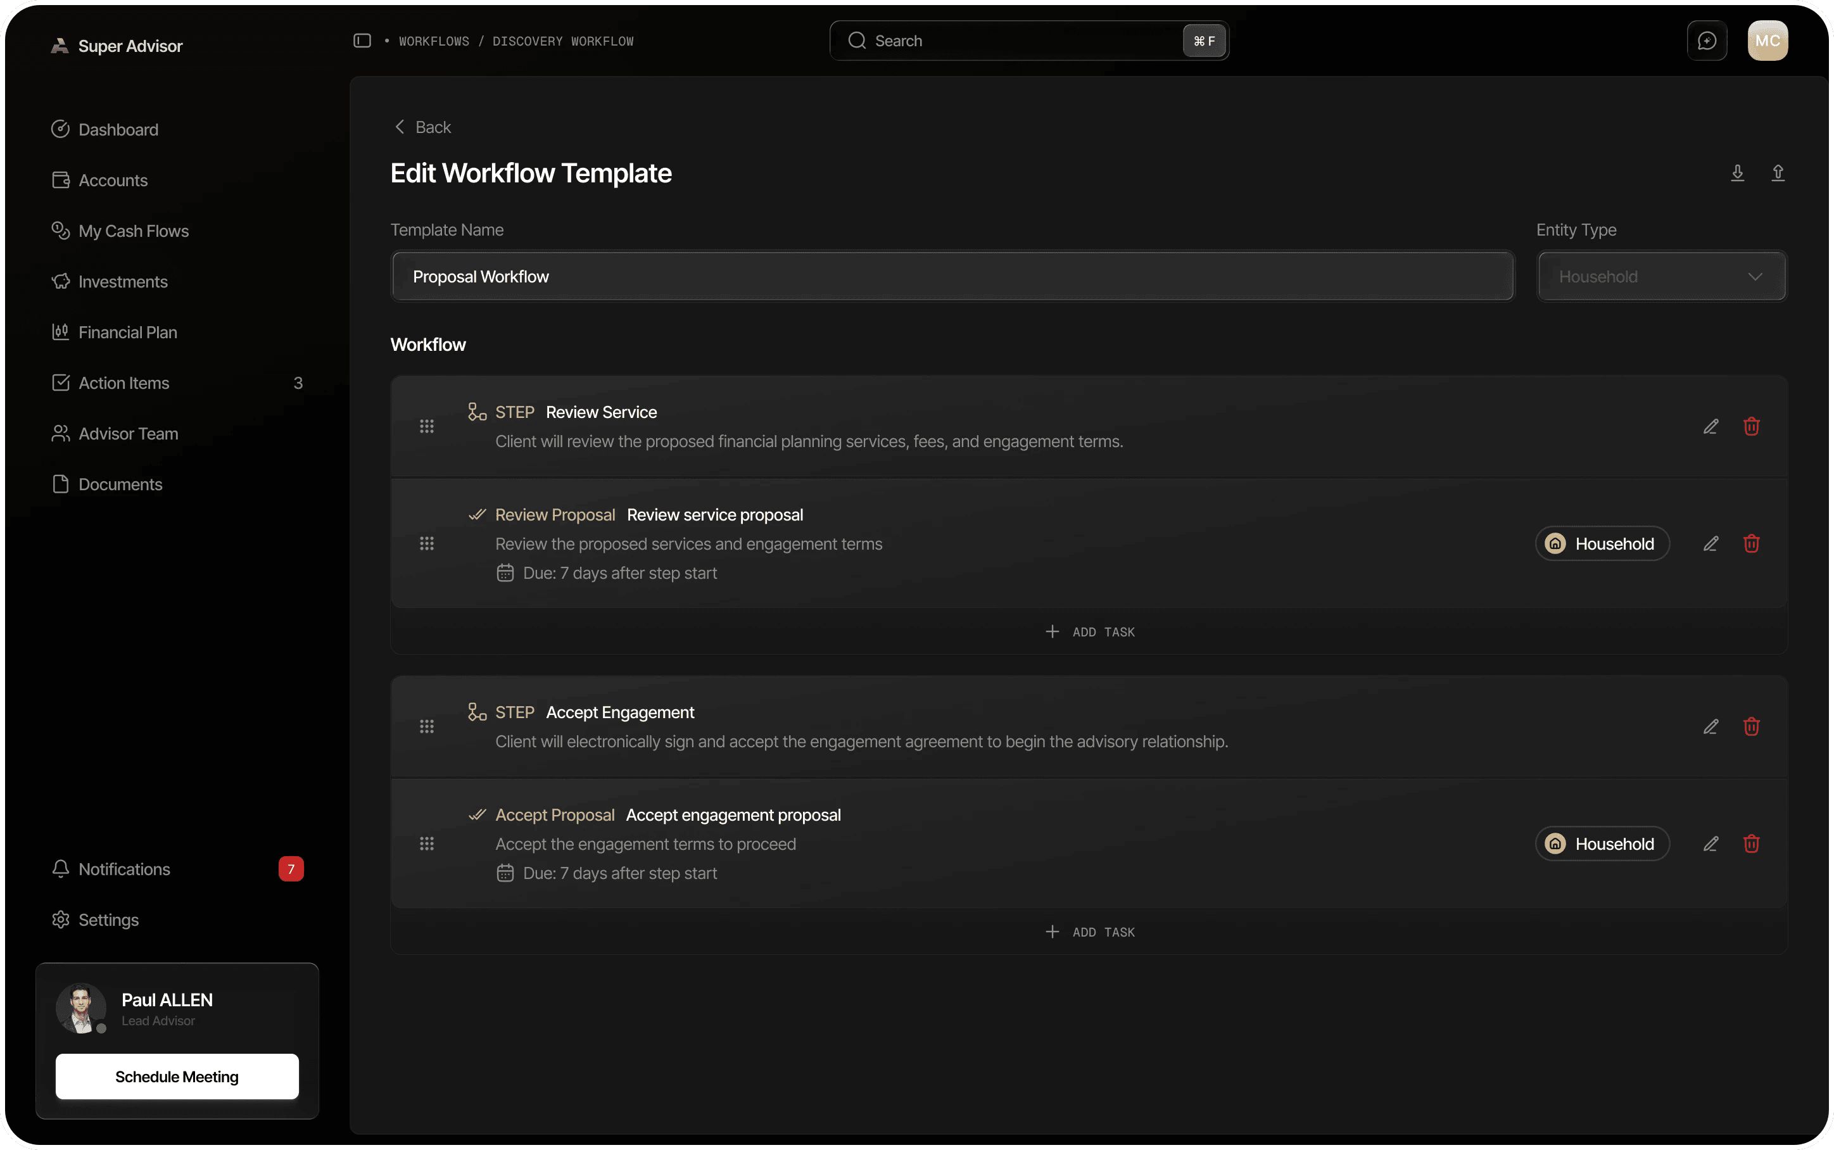Grab drag handle of Review Proposal task
The height and width of the screenshot is (1150, 1834).
pyautogui.click(x=427, y=544)
